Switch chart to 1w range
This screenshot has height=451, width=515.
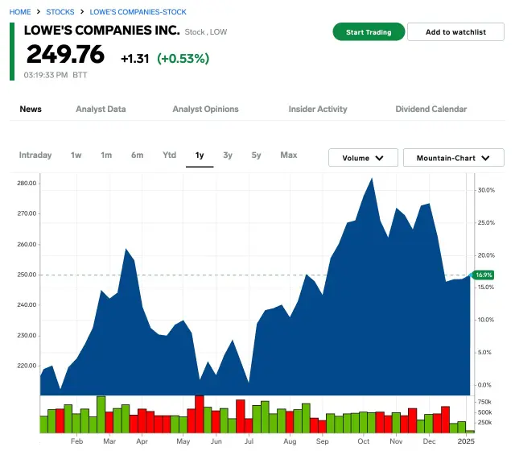tap(76, 155)
